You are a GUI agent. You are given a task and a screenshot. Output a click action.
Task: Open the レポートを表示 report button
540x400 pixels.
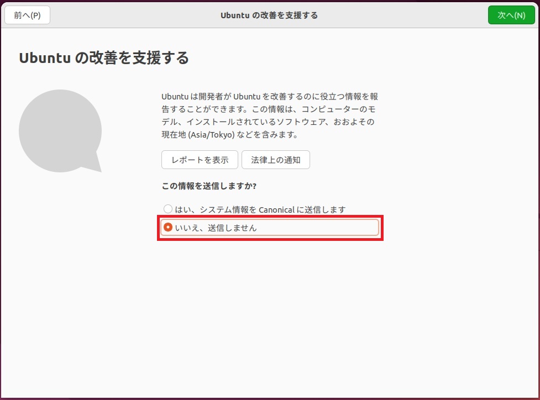pos(200,160)
